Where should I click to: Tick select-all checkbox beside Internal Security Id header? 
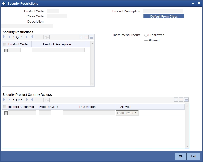tap(5, 107)
